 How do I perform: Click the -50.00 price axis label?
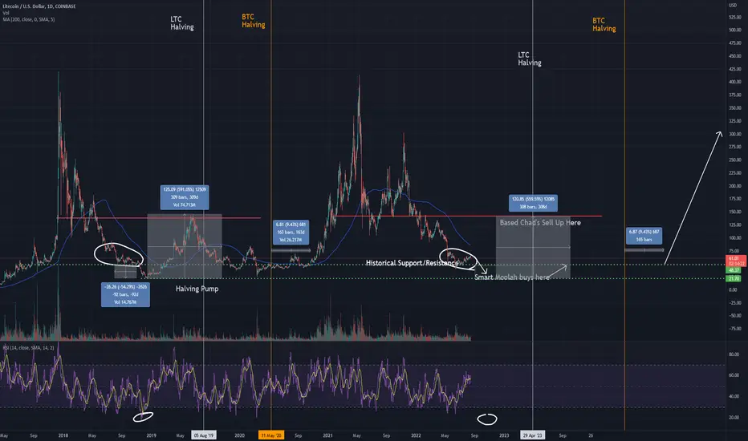(735, 316)
